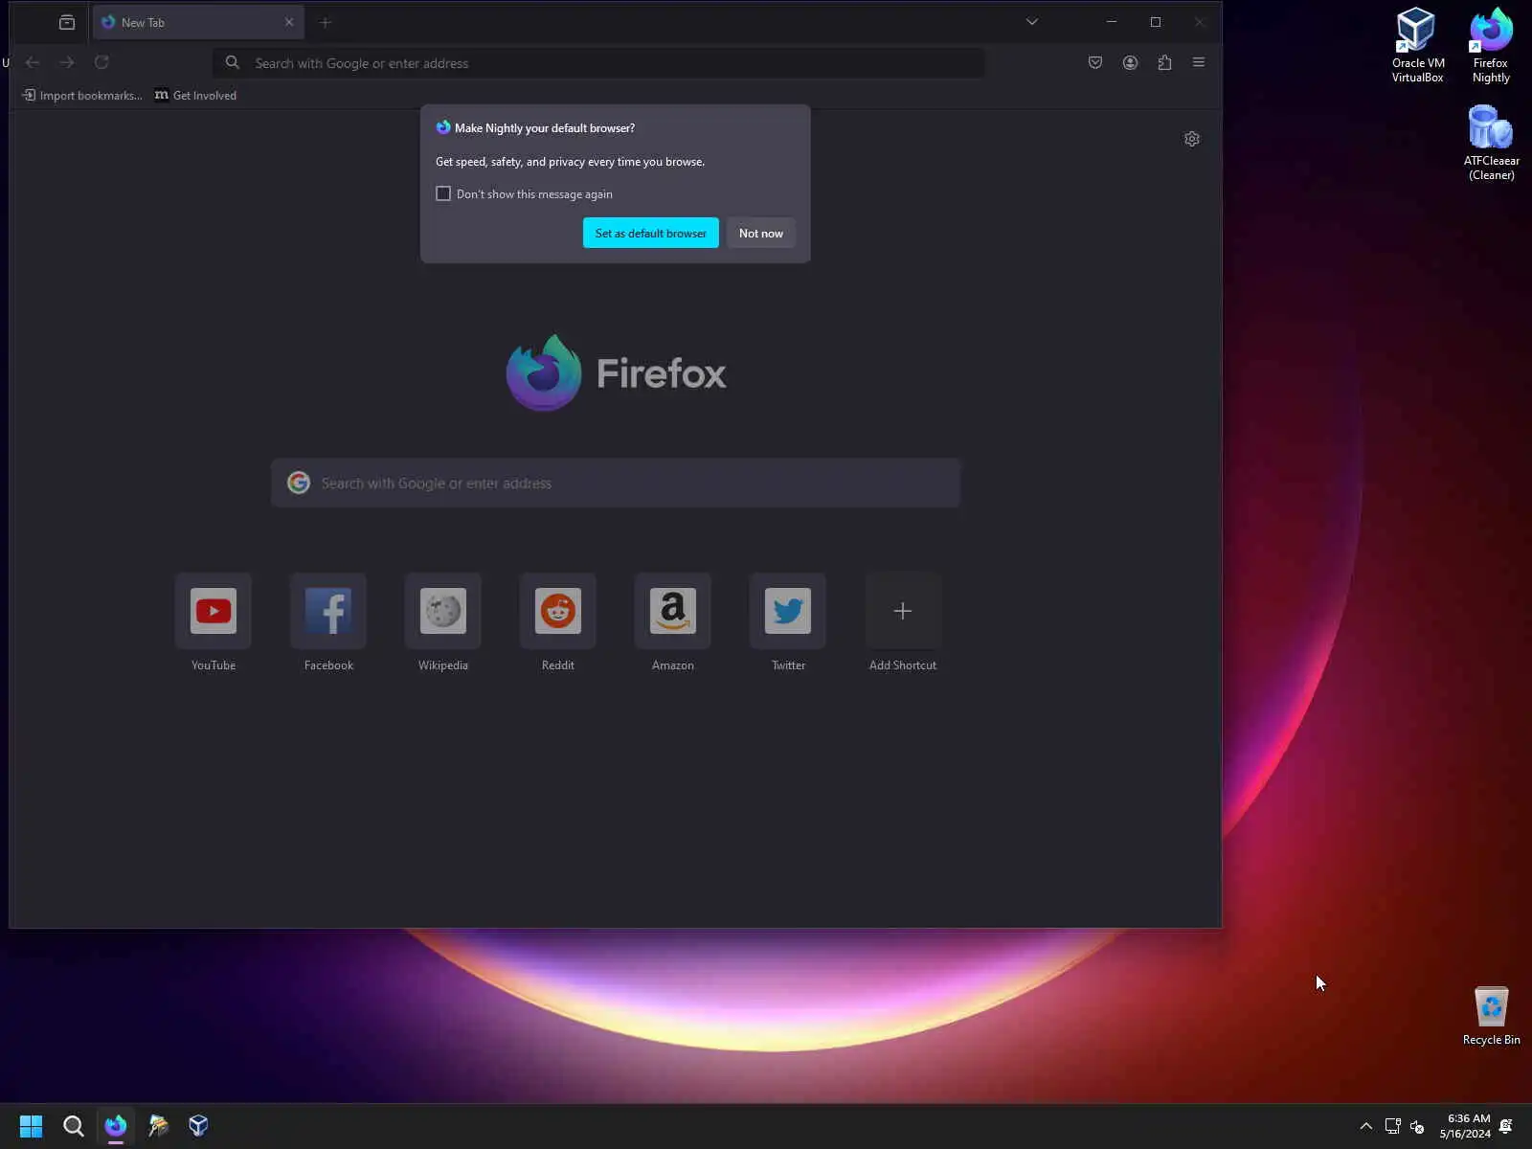Focus the top address bar search field

point(598,63)
